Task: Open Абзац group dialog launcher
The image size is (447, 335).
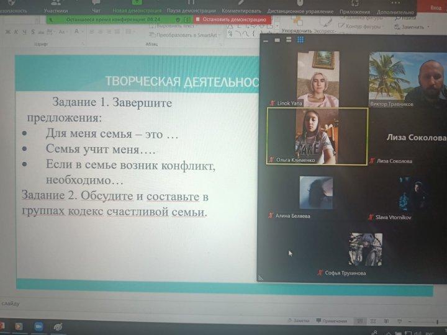Action: pos(221,45)
